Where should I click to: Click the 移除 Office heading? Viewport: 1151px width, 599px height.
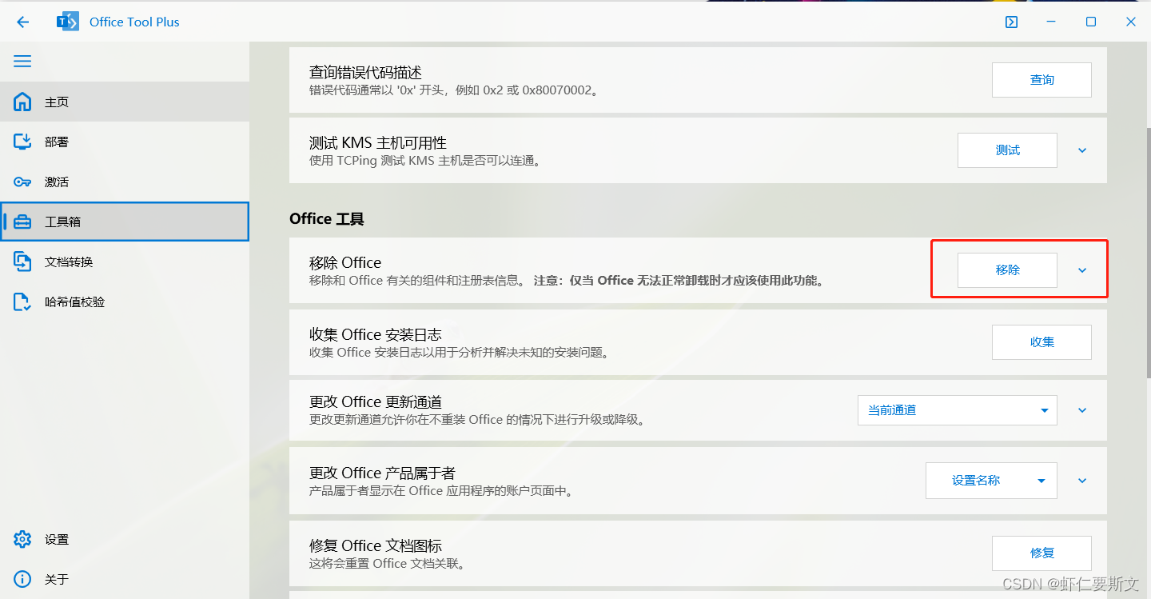345,262
